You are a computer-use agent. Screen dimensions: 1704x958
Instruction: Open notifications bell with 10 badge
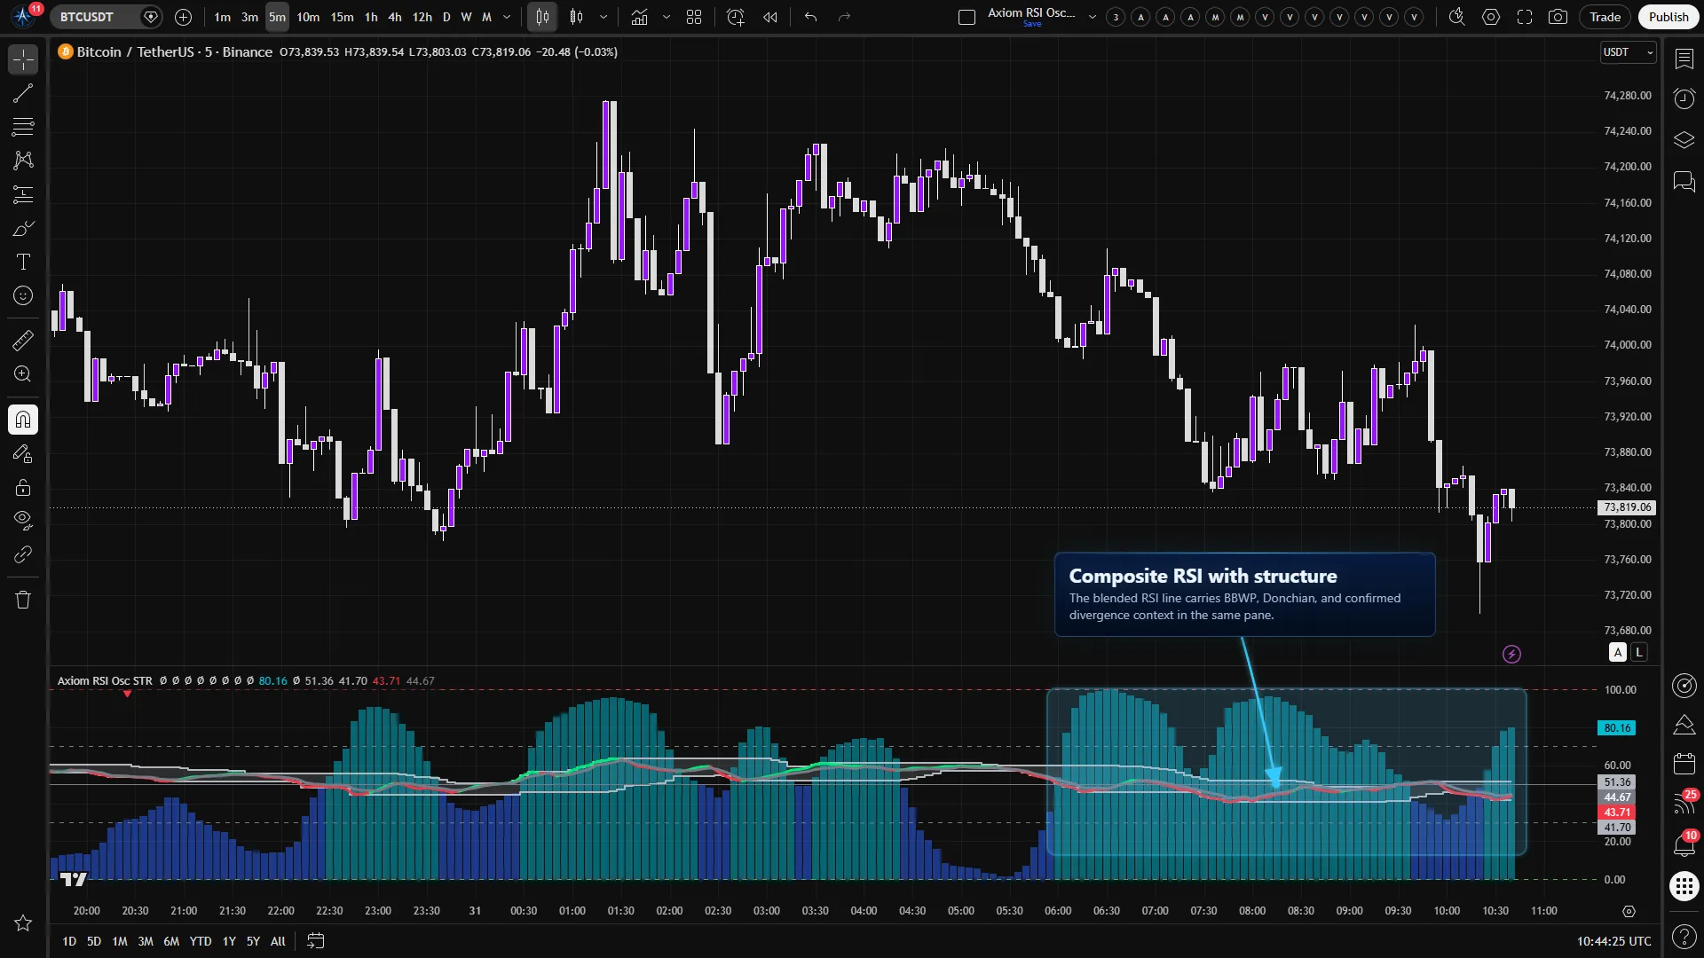coord(1684,844)
